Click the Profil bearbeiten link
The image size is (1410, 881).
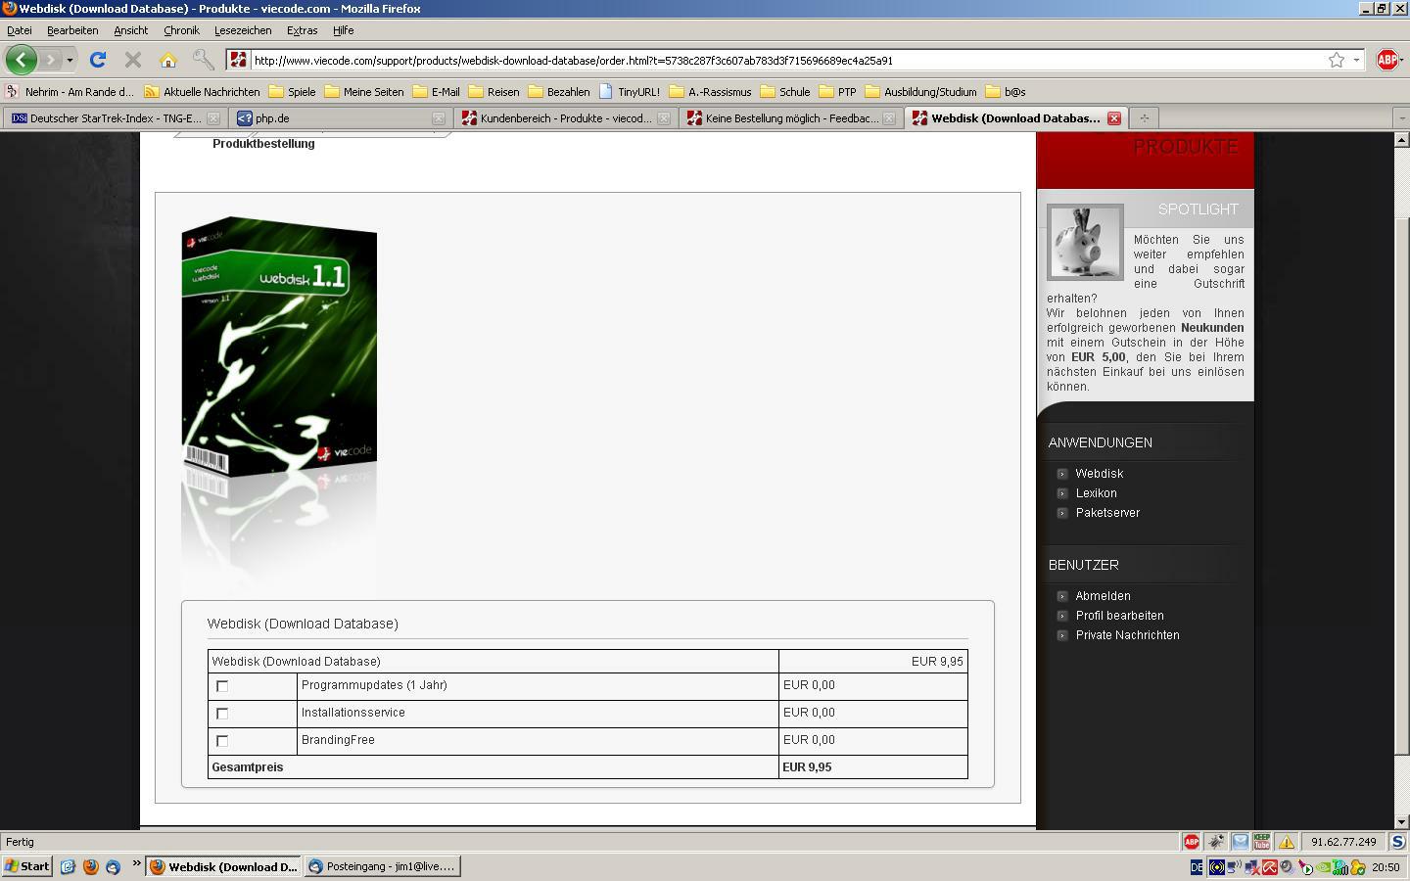[x=1119, y=616]
